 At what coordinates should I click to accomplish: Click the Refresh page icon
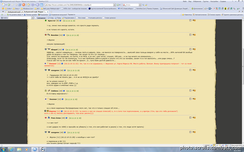coord(20,5)
